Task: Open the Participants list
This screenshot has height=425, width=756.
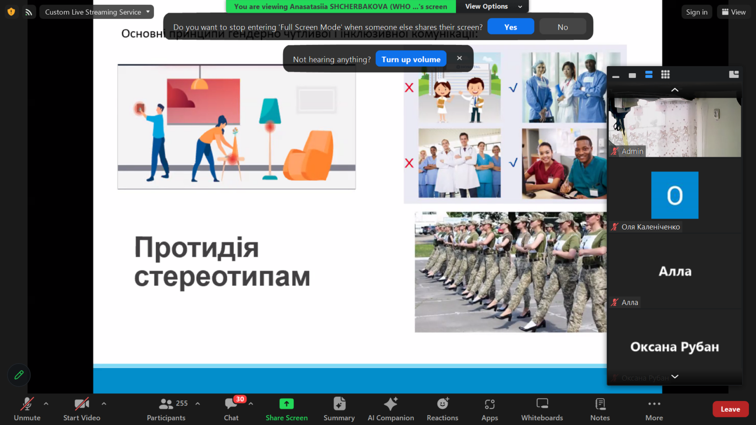Action: point(166,409)
